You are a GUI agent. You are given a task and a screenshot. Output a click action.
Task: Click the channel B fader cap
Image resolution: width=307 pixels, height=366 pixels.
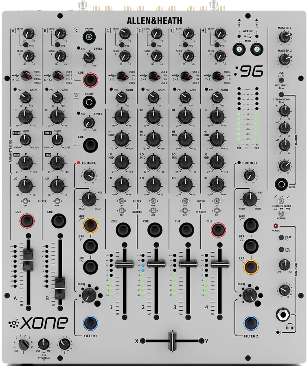[x=60, y=288]
